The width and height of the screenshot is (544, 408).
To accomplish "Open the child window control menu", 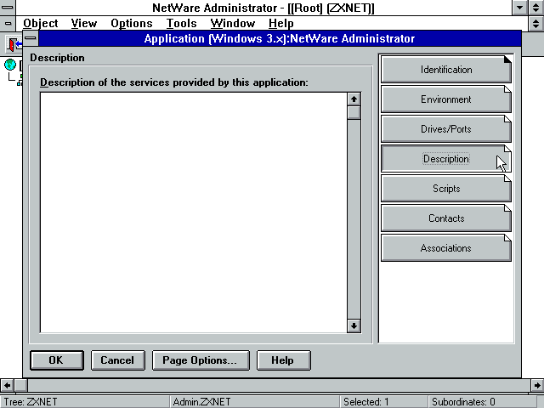I will pyautogui.click(x=8, y=23).
